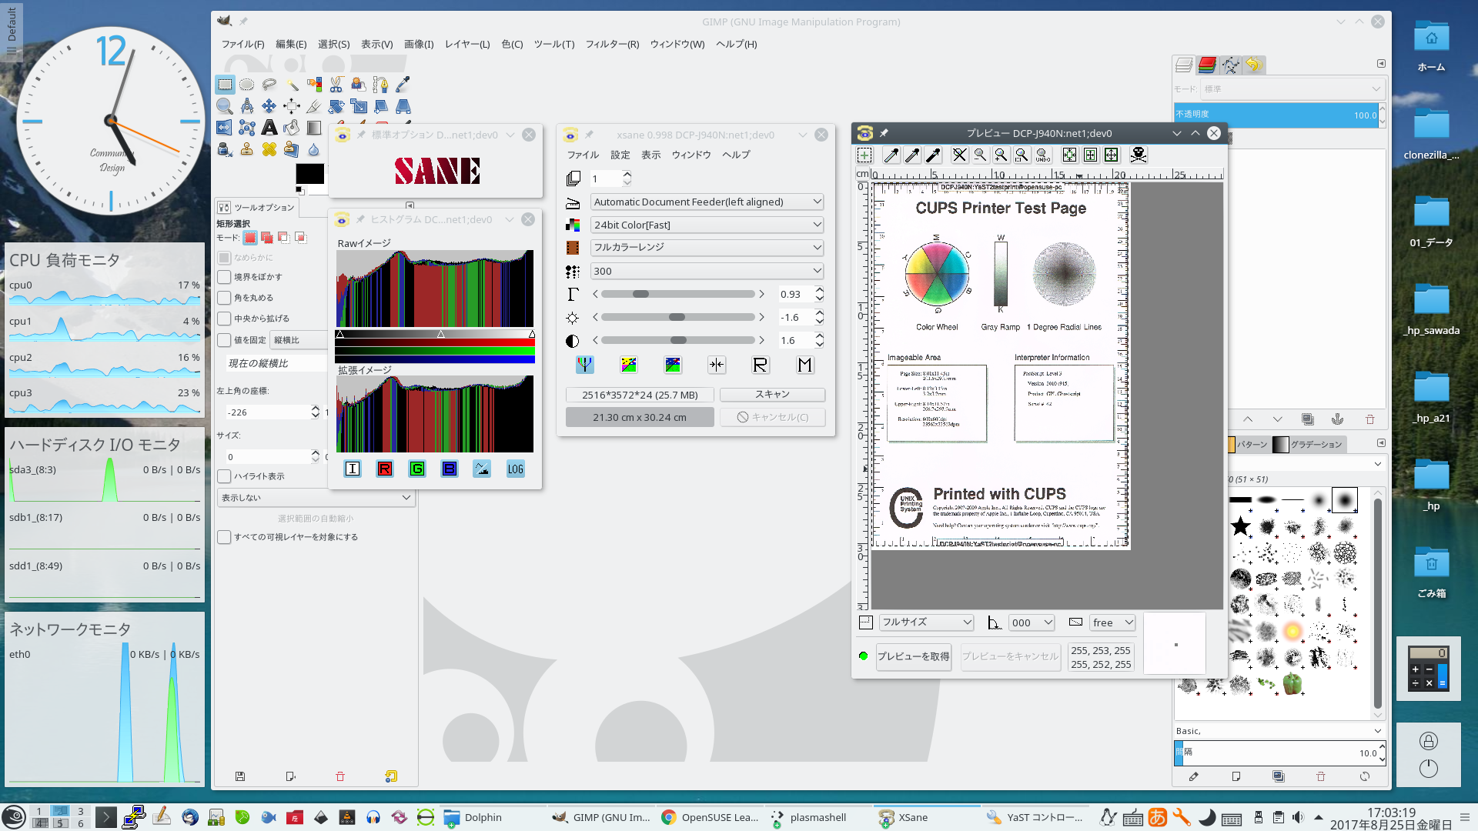Open the Basic brush dropdown
The width and height of the screenshot is (1478, 831).
click(1279, 731)
